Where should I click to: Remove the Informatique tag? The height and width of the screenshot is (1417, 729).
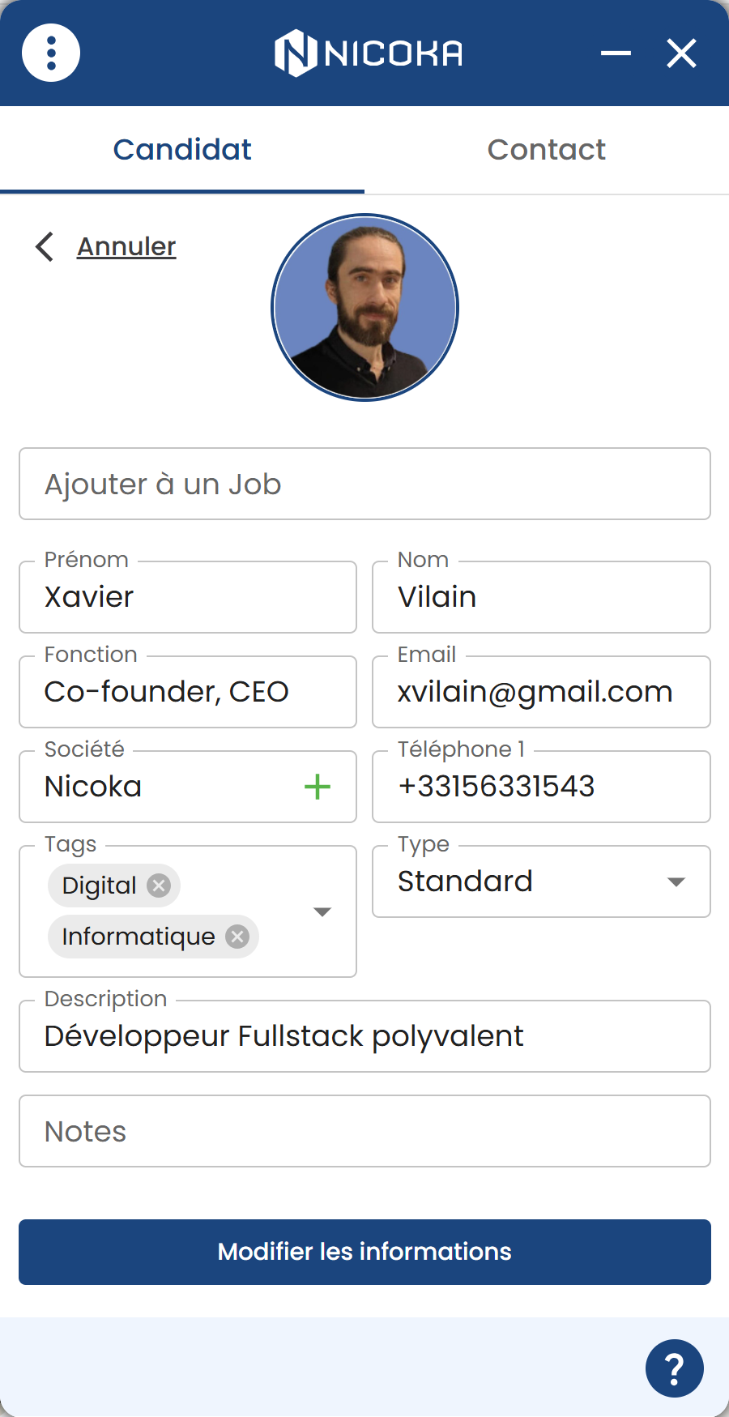[x=237, y=937]
